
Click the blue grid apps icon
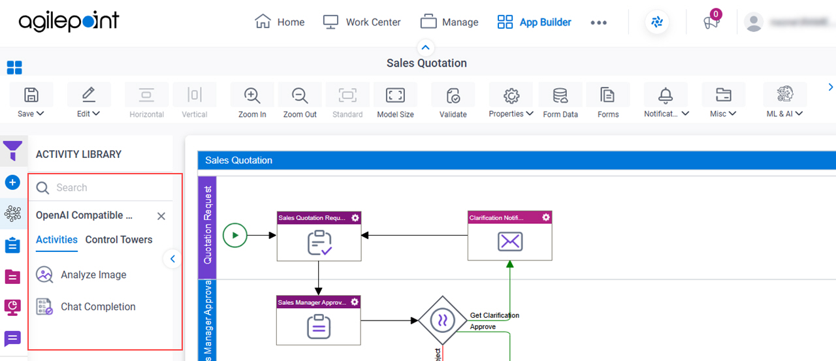tap(14, 67)
